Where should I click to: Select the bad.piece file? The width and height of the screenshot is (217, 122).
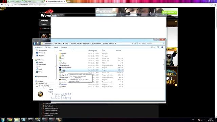[x=64, y=63]
